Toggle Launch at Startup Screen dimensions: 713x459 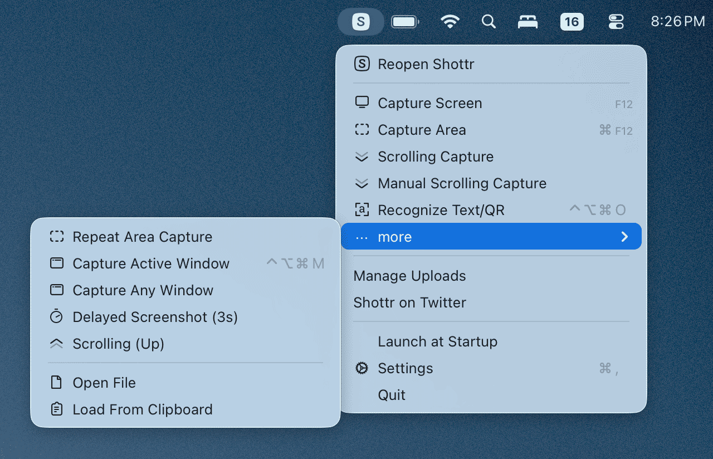point(491,341)
